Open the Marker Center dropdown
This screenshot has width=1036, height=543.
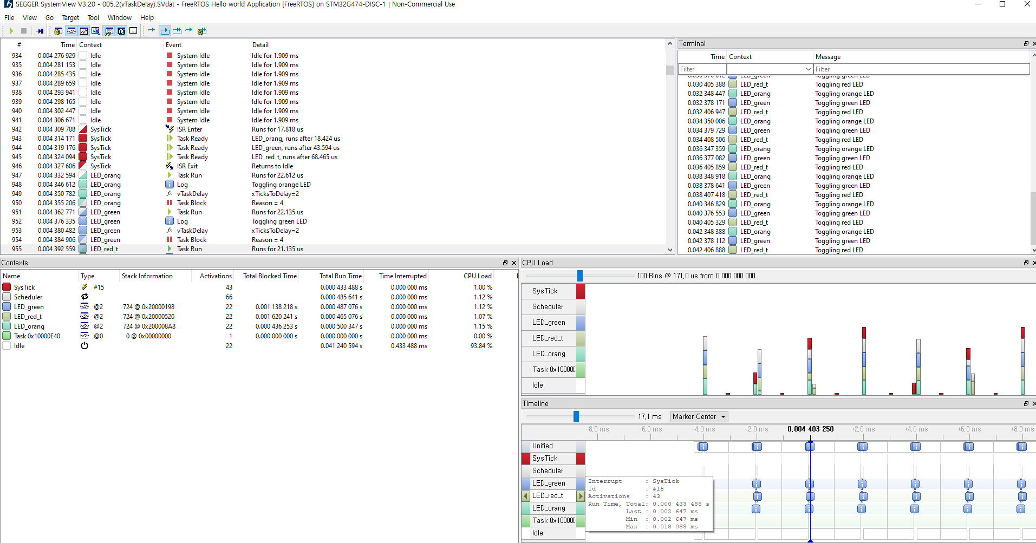tap(699, 416)
